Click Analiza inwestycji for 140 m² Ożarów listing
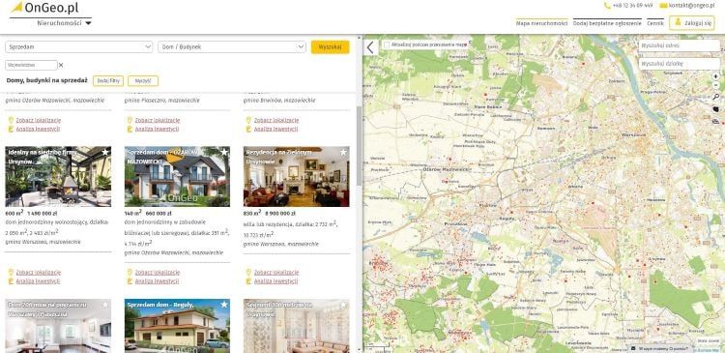The height and width of the screenshot is (353, 725). click(x=158, y=281)
